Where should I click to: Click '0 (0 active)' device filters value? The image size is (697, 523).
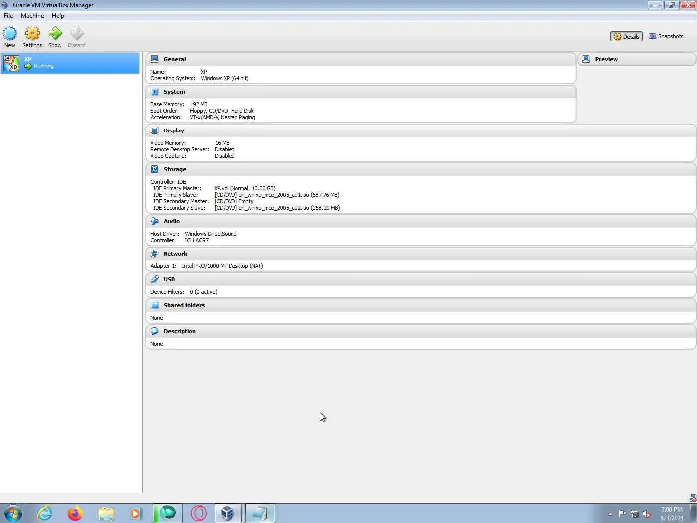point(203,292)
